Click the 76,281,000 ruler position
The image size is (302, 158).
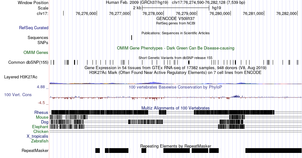tap(253, 13)
